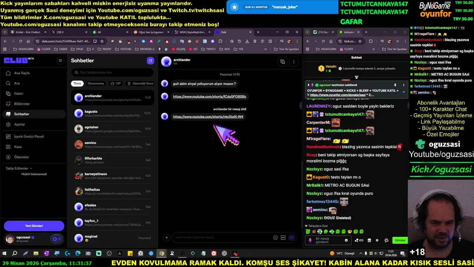
Task: Open kagusto conversation
Action: 113,113
